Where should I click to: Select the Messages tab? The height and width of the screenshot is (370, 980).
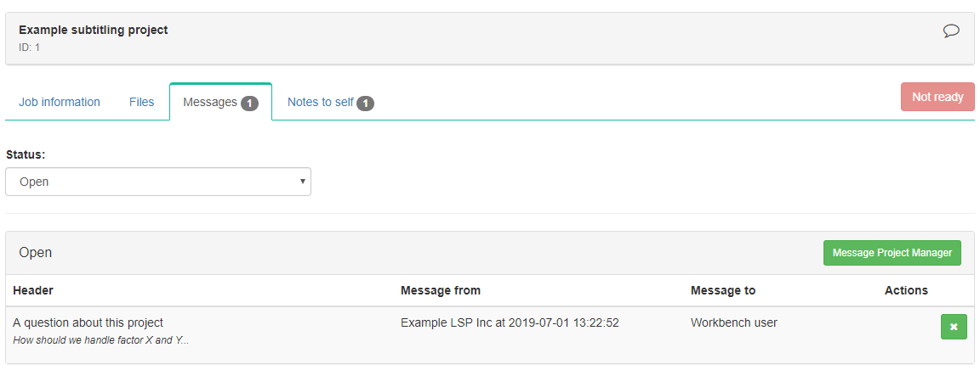[x=220, y=102]
